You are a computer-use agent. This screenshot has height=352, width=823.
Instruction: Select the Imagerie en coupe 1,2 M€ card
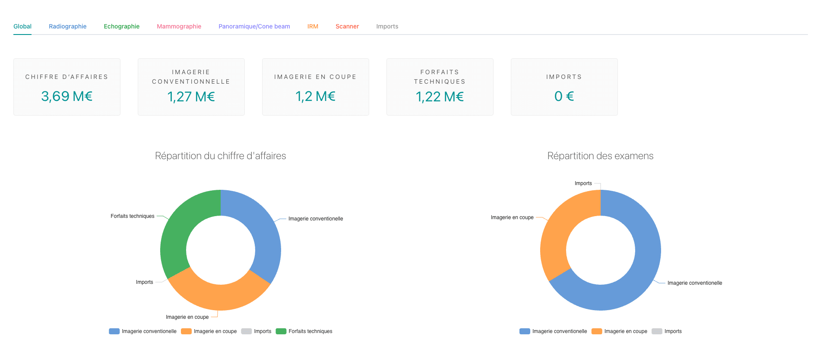pos(316,87)
